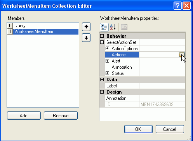Viewport: 193px width, 141px height.
Task: Select the SelectActionSet property name
Action: [x=121, y=42]
